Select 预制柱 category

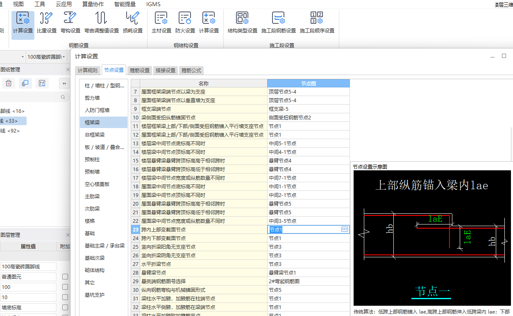(x=104, y=159)
